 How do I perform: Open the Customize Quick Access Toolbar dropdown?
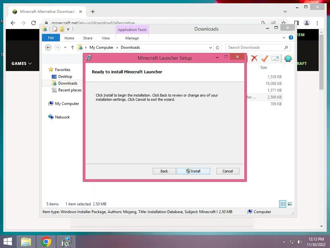click(x=68, y=29)
